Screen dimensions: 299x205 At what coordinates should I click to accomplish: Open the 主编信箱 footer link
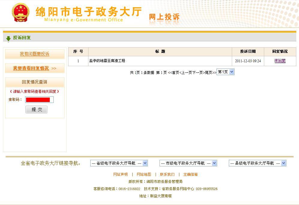(190, 174)
